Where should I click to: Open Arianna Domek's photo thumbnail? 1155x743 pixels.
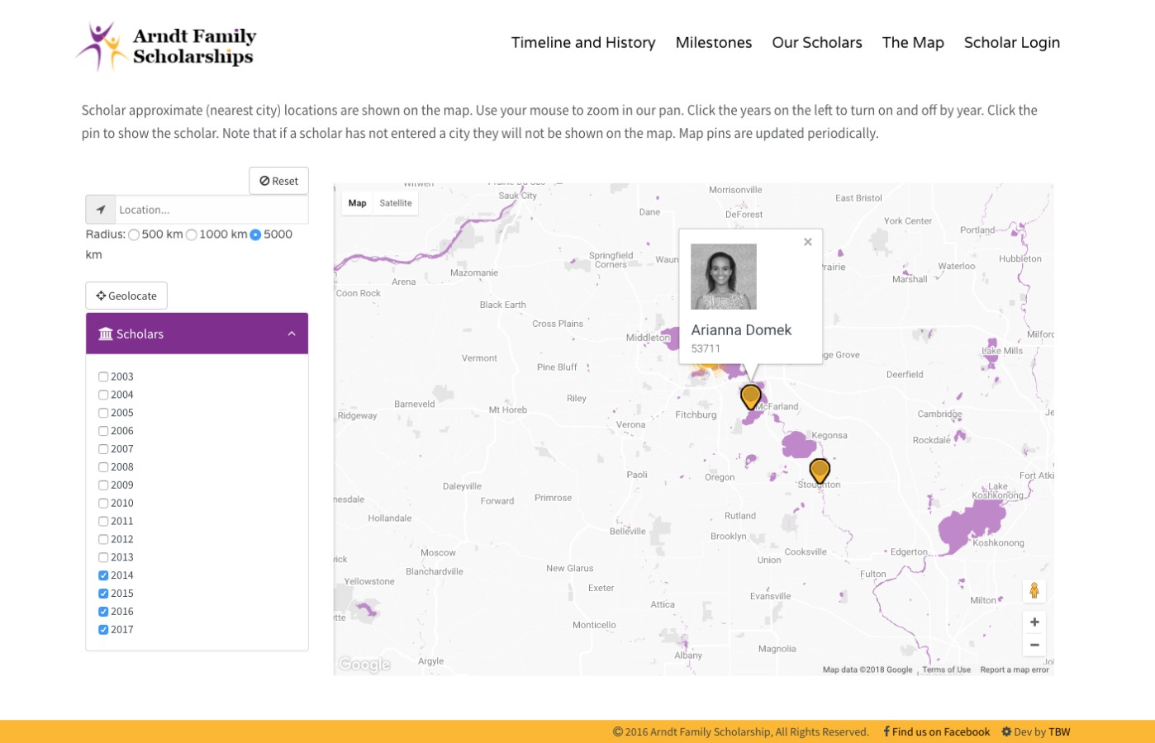(724, 277)
